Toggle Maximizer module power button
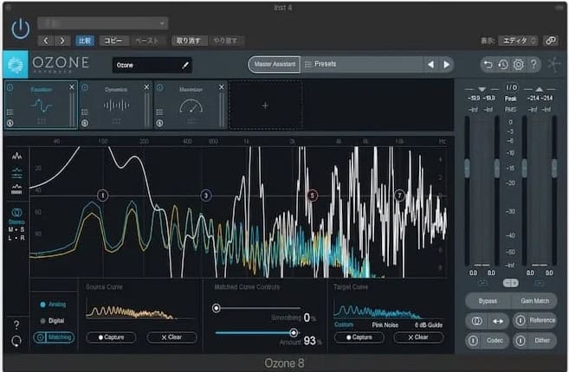Image resolution: width=569 pixels, height=372 pixels. pyautogui.click(x=159, y=87)
